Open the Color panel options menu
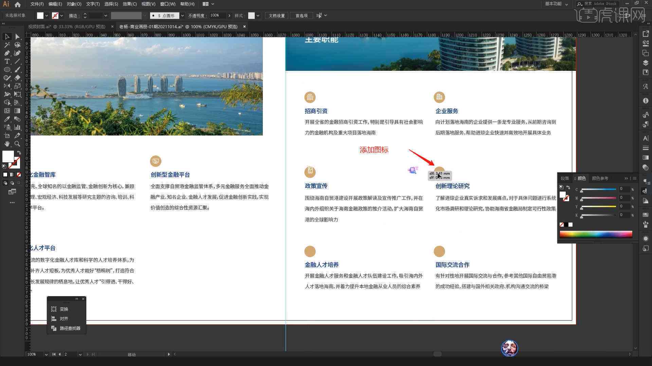This screenshot has width=652, height=366. (634, 178)
